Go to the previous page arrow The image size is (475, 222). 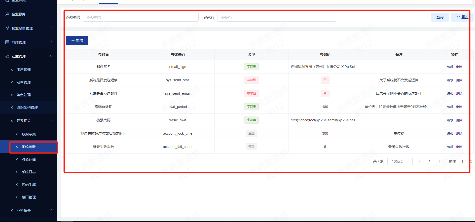click(420, 161)
